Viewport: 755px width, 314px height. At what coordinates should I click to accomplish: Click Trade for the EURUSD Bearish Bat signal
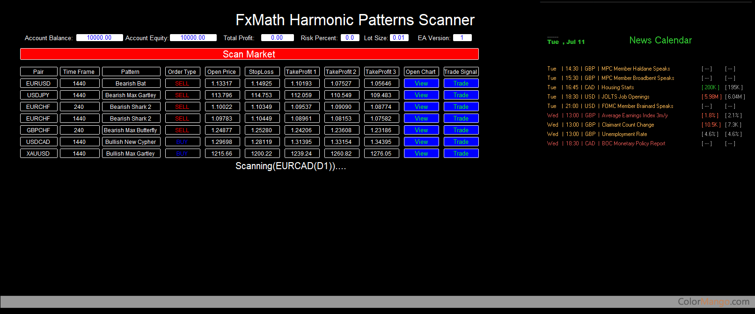461,83
